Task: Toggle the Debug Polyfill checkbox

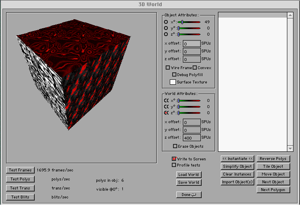Action: tap(174, 74)
